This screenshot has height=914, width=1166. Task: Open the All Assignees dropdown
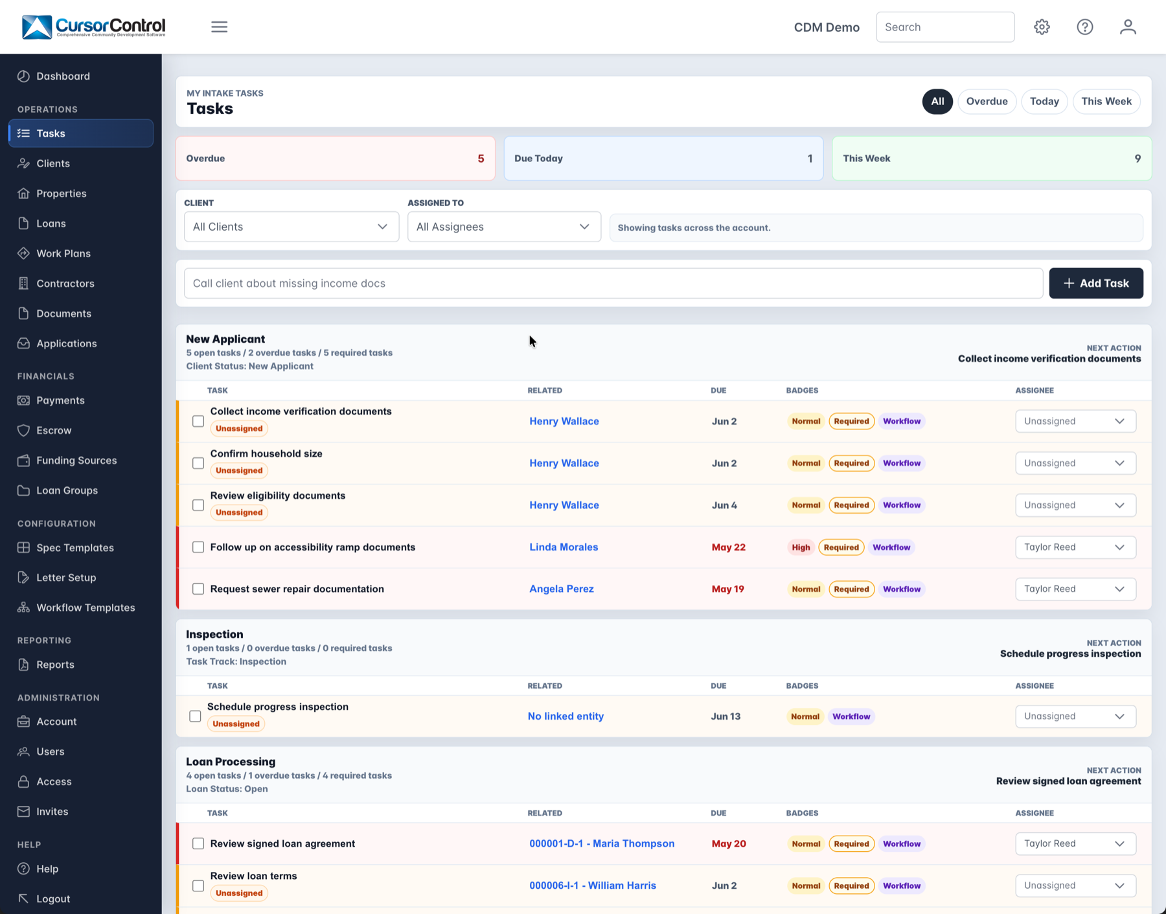[504, 227]
